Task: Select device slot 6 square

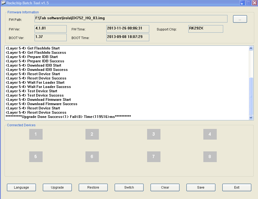Action: 92,157
